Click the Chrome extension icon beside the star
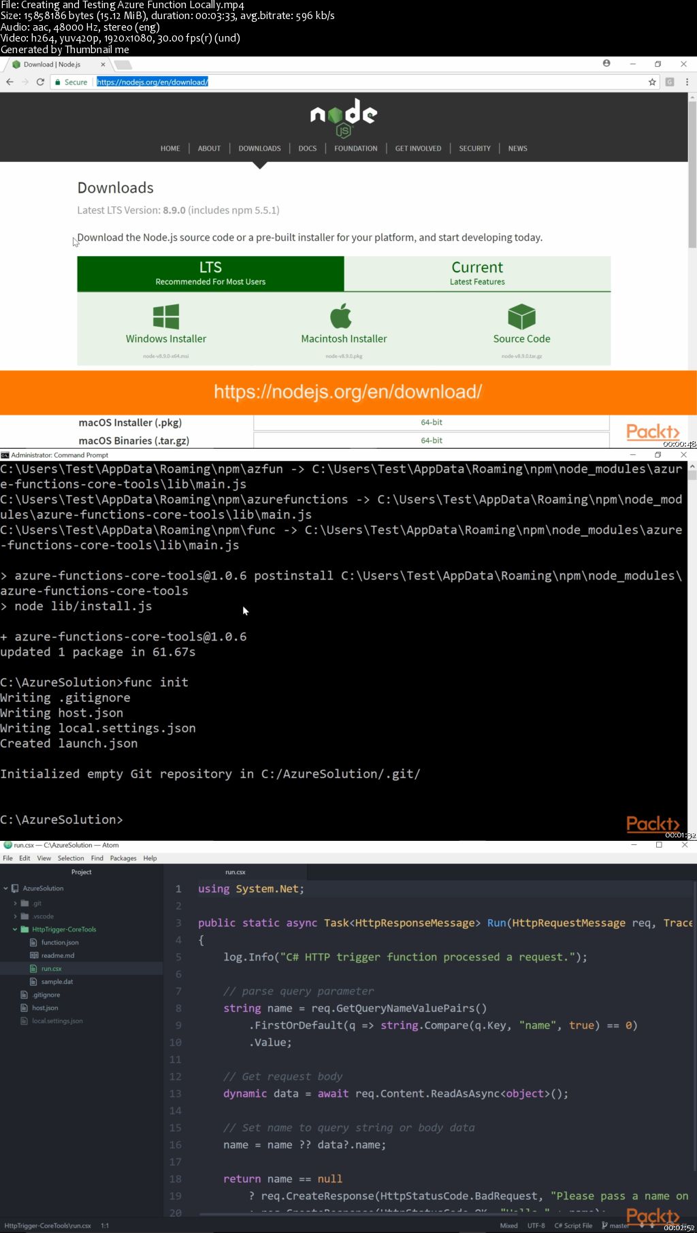Viewport: 697px width, 1233px height. [x=670, y=82]
